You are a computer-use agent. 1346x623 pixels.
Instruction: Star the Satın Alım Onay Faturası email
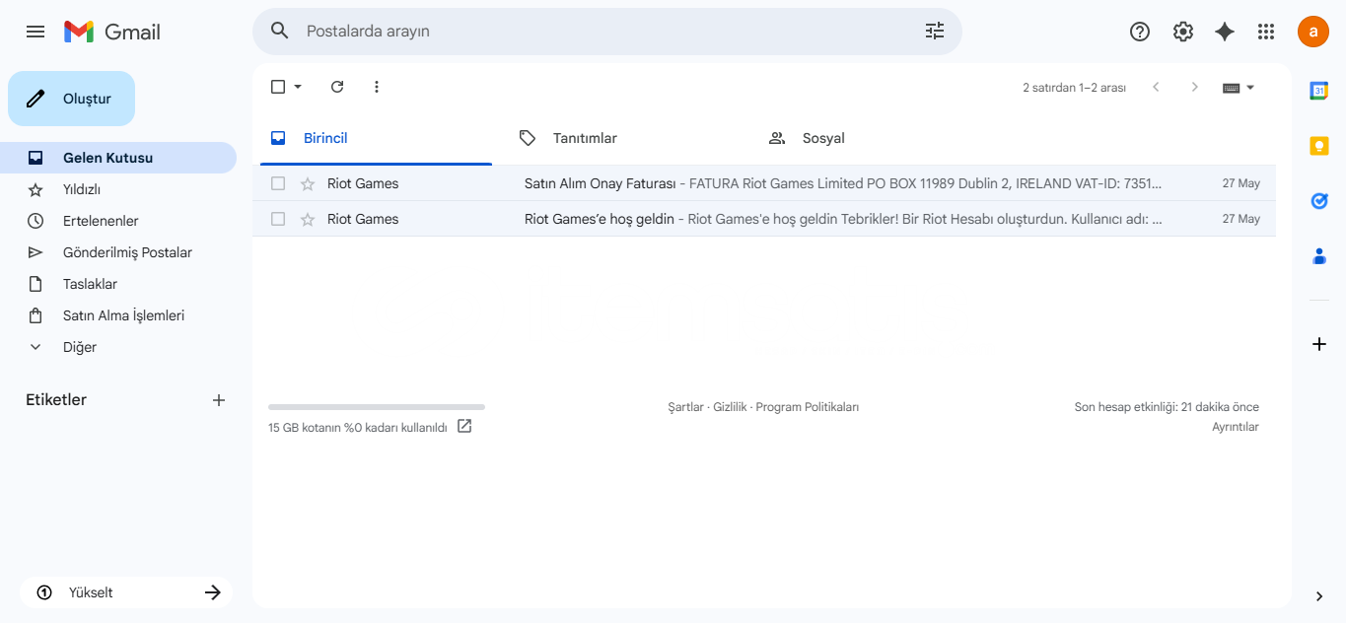308,183
